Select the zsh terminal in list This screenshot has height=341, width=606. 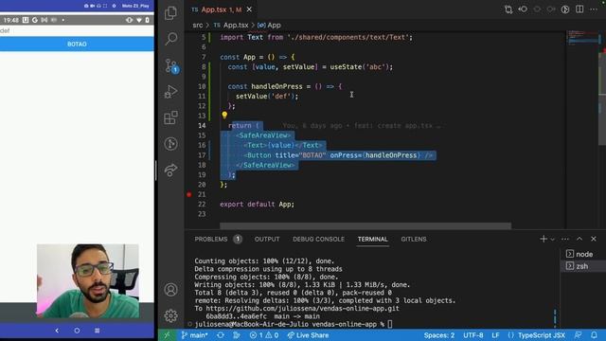pyautogui.click(x=583, y=266)
